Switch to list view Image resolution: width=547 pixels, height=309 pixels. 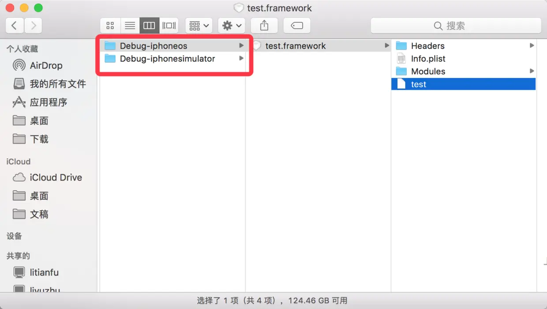(130, 26)
